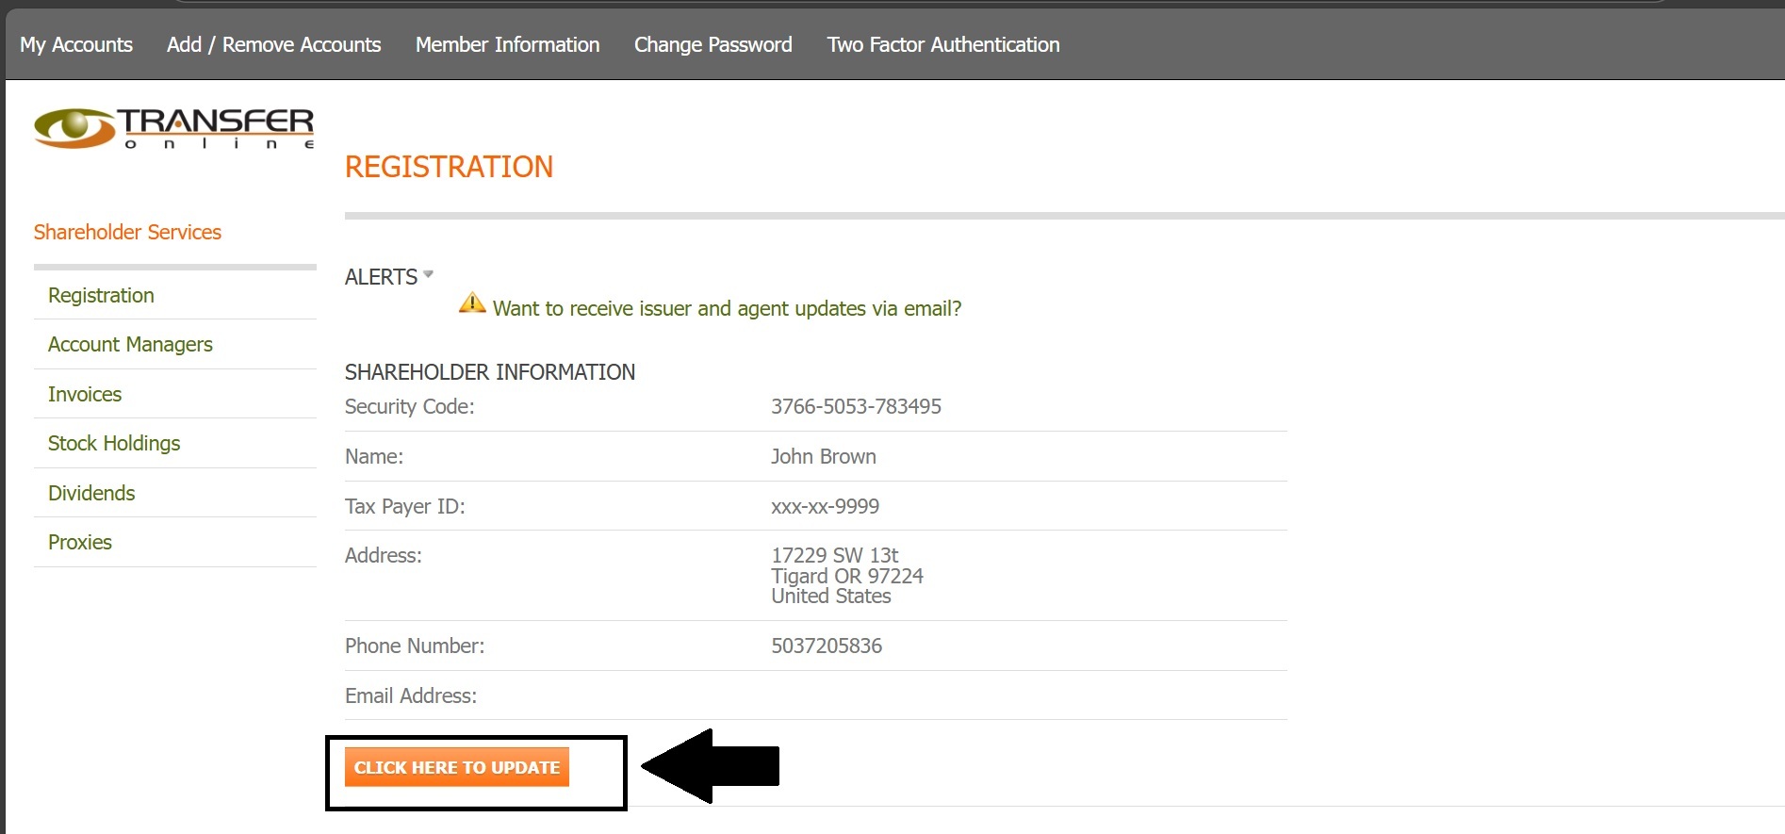Viewport: 1785px width, 834px height.
Task: Navigate to Account Managers
Action: 130,345
